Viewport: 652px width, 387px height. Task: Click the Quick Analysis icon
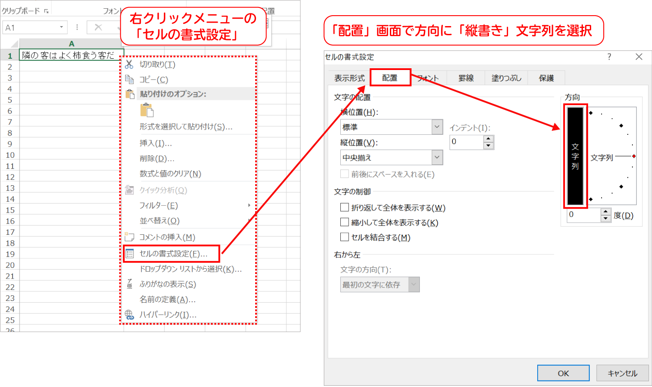pos(129,190)
